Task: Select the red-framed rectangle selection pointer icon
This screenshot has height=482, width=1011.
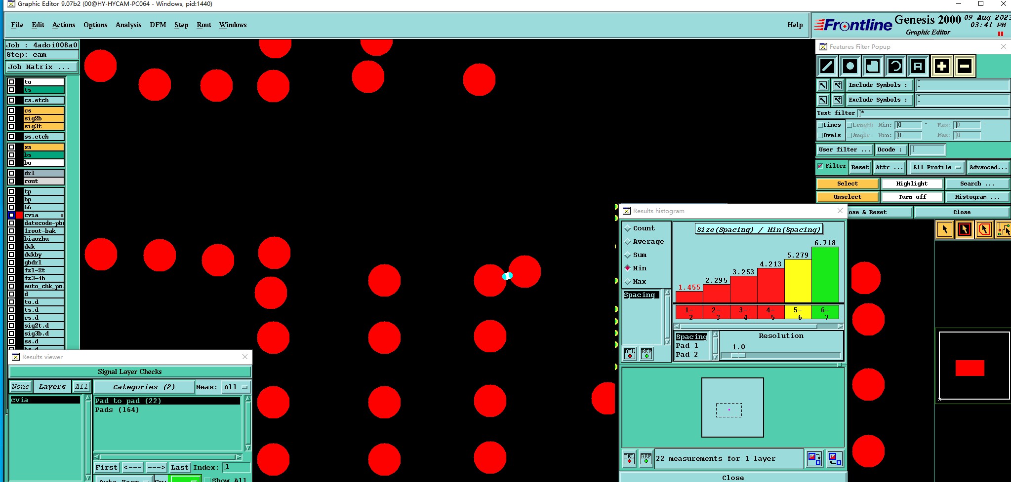Action: coord(965,229)
